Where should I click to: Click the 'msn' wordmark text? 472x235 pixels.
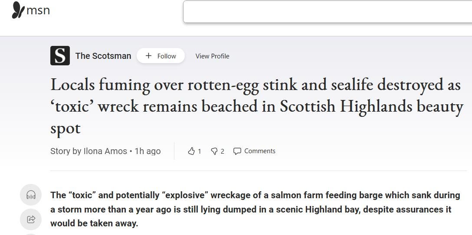click(38, 10)
